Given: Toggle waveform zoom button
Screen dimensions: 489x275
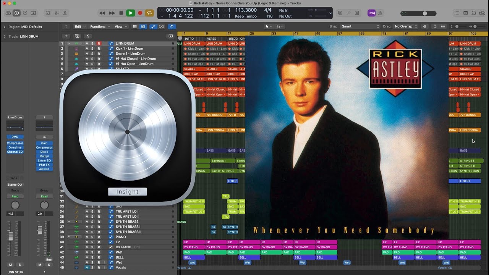Looking at the screenshot, I should pyautogui.click(x=425, y=27).
